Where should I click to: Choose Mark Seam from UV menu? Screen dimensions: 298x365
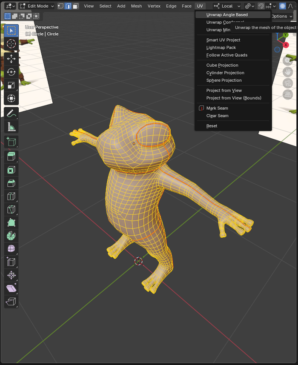tap(217, 108)
